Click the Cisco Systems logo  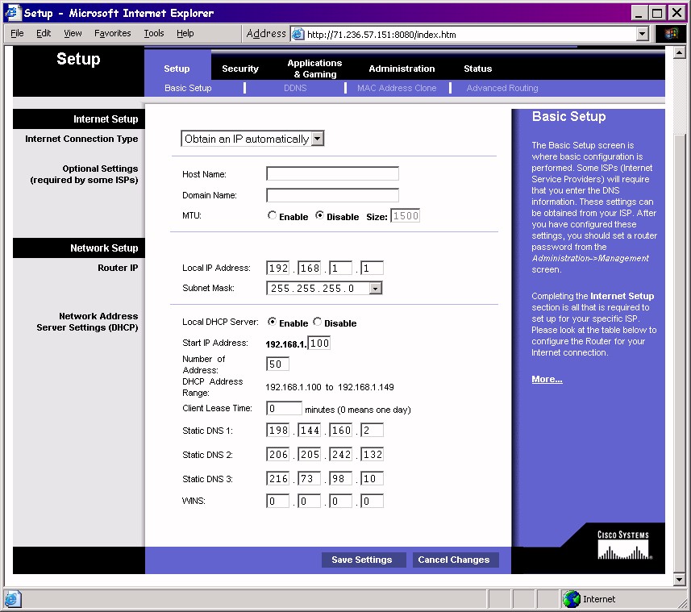[623, 545]
